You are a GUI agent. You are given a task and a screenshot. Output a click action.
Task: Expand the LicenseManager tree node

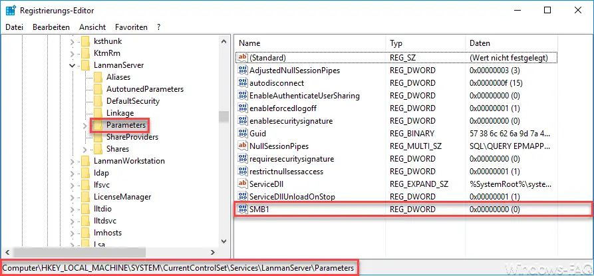(x=73, y=198)
